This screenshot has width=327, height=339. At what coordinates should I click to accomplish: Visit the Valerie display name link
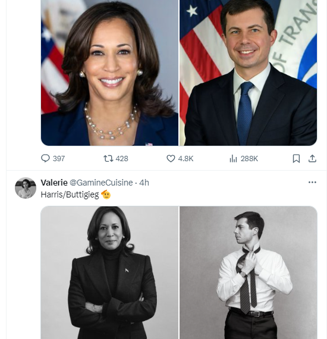(54, 183)
